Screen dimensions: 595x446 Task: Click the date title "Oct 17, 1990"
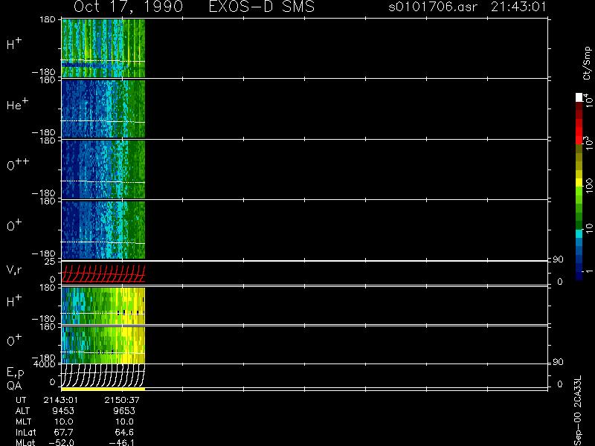128,7
